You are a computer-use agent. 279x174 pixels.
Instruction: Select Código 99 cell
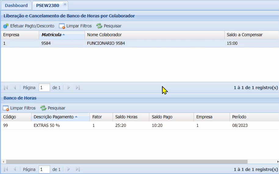tap(5, 125)
